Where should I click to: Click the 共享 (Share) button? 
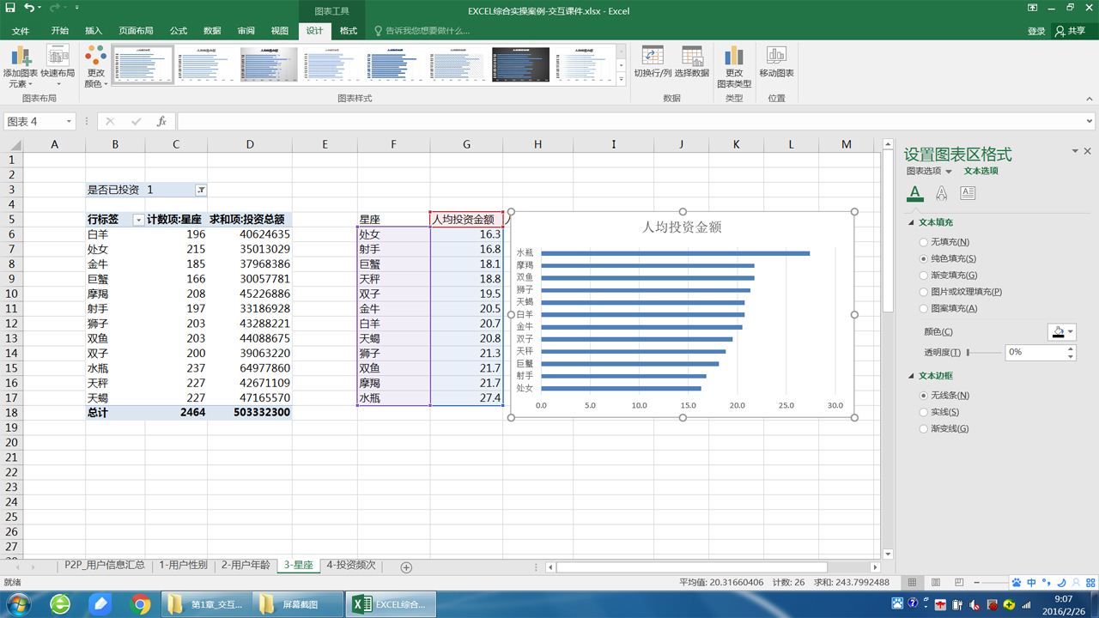pos(1071,31)
